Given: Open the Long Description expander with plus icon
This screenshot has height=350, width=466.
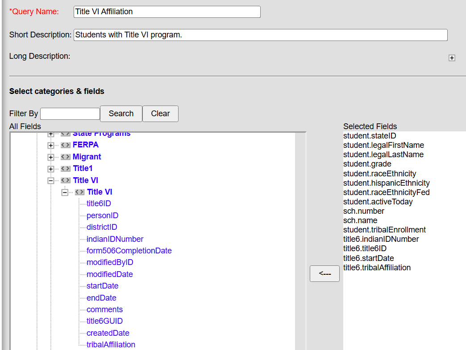Looking at the screenshot, I should tap(452, 58).
